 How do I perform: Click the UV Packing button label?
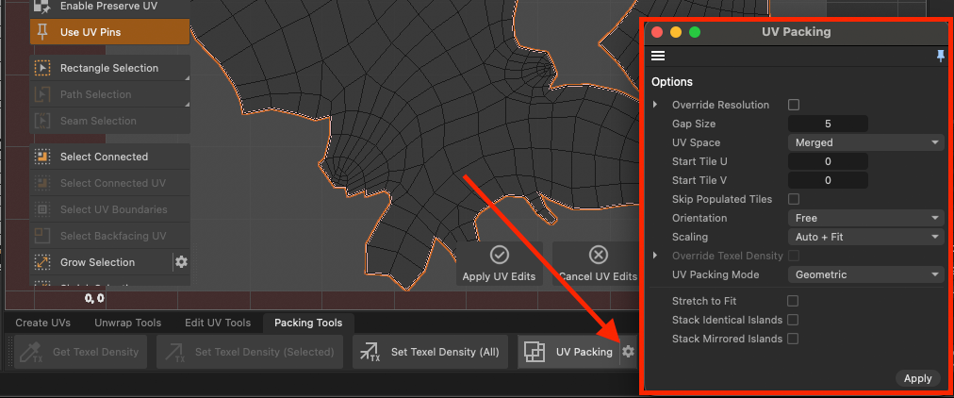tap(584, 352)
